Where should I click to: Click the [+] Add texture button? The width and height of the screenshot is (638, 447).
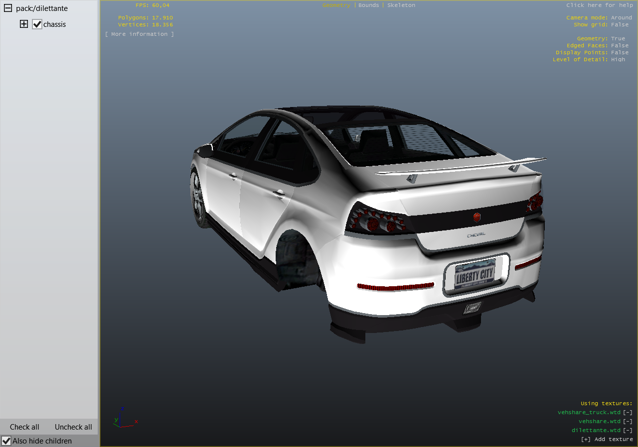coord(607,439)
